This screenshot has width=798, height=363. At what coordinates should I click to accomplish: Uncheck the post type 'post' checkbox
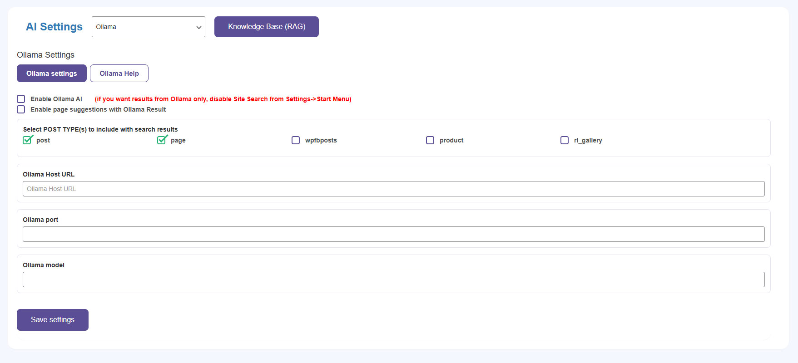point(27,140)
